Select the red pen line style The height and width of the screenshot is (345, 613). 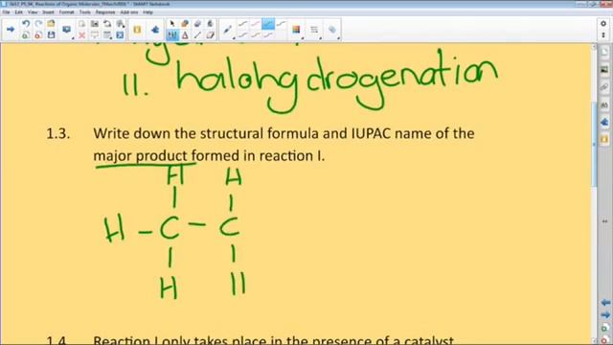click(256, 23)
